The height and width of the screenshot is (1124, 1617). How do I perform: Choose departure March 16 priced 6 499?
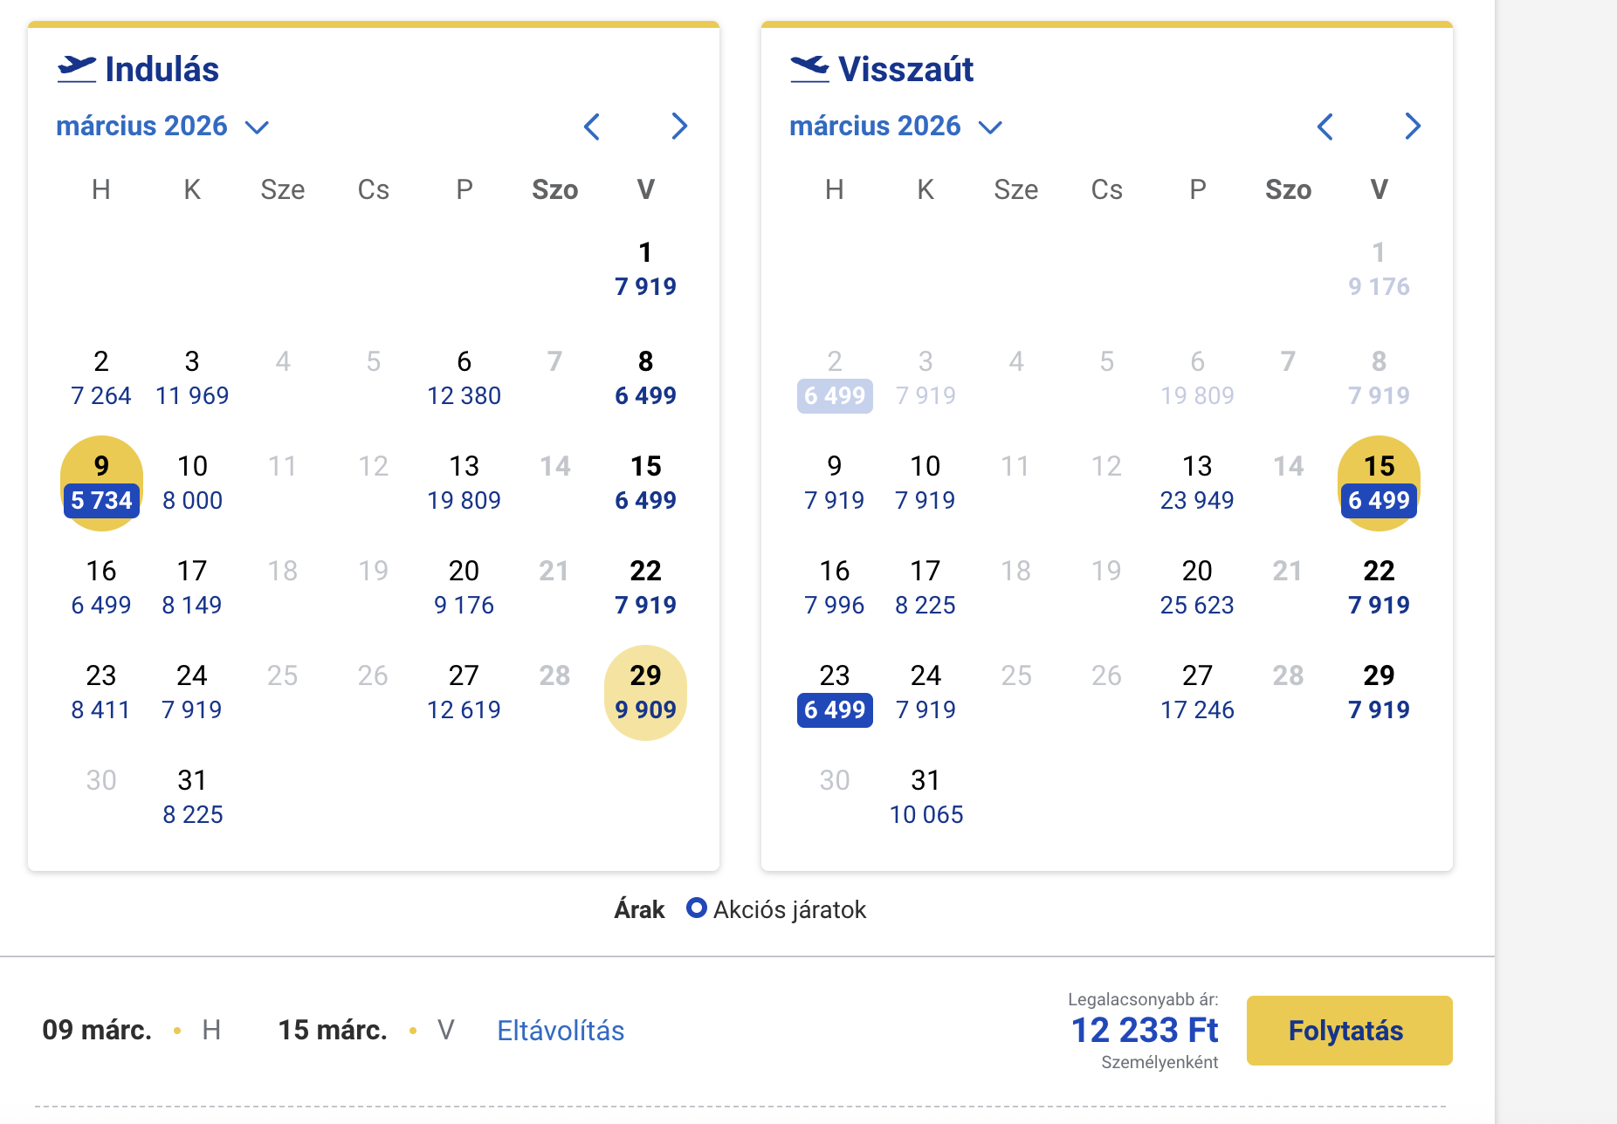[x=101, y=587]
